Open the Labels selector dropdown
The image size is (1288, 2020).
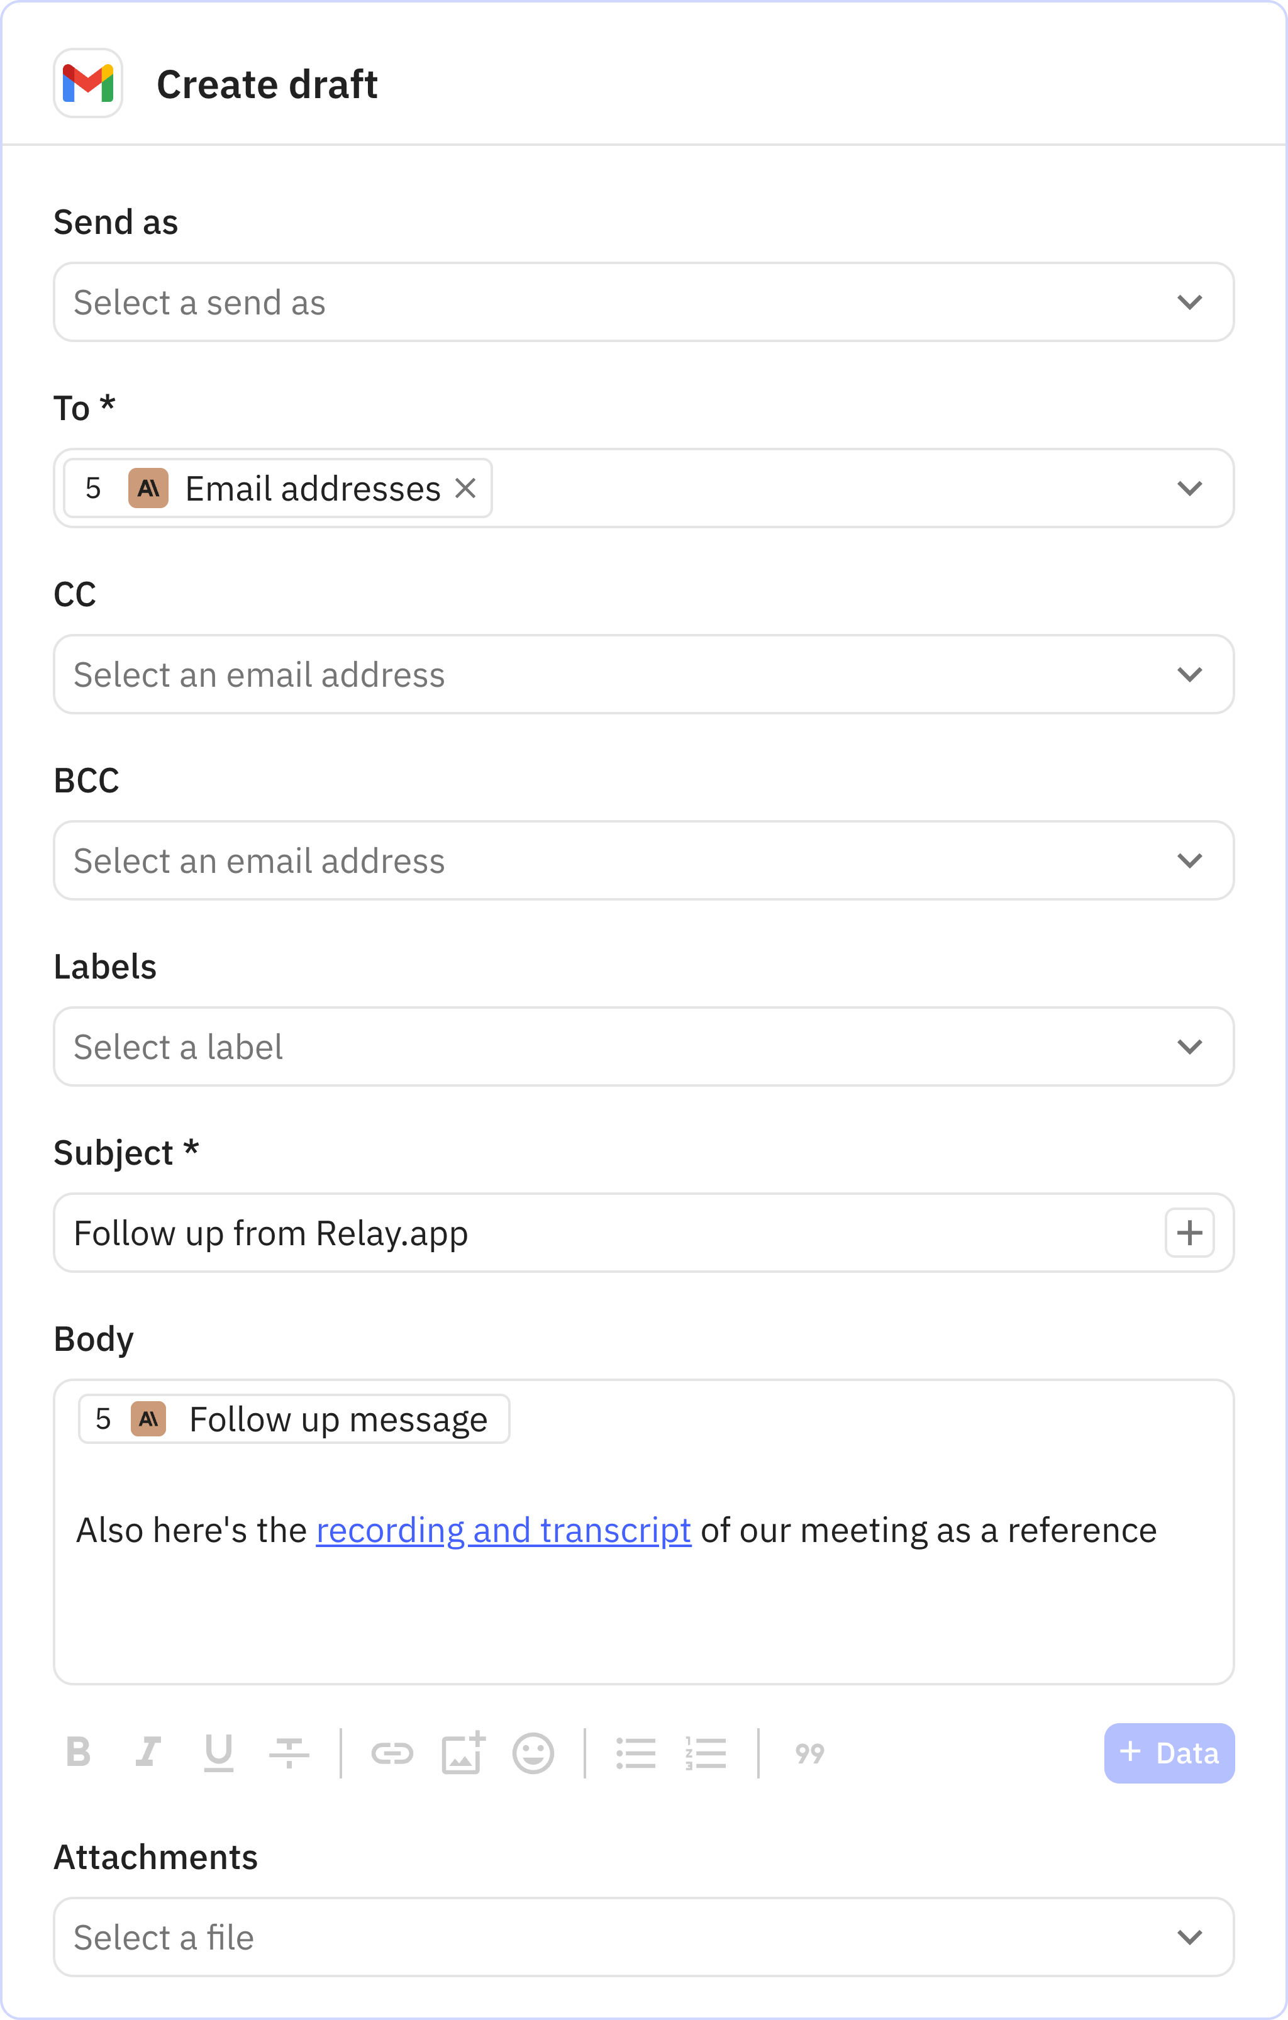pyautogui.click(x=1190, y=1046)
